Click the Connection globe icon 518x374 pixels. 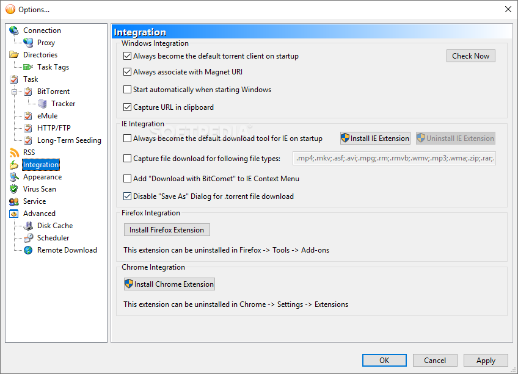pyautogui.click(x=14, y=31)
